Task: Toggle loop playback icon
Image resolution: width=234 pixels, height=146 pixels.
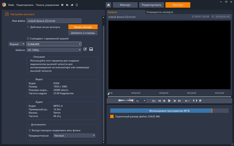Action: 154,101
